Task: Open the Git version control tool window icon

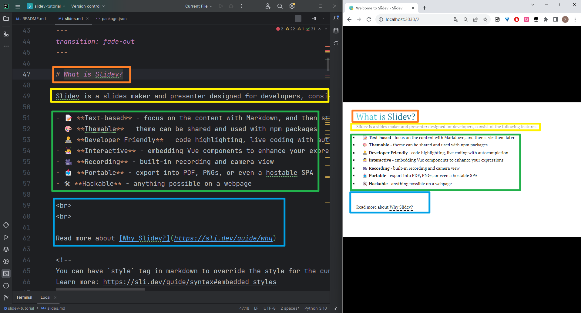Action: coord(6,298)
